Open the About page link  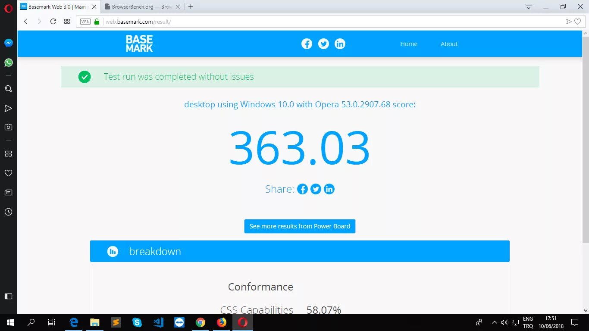(x=449, y=44)
